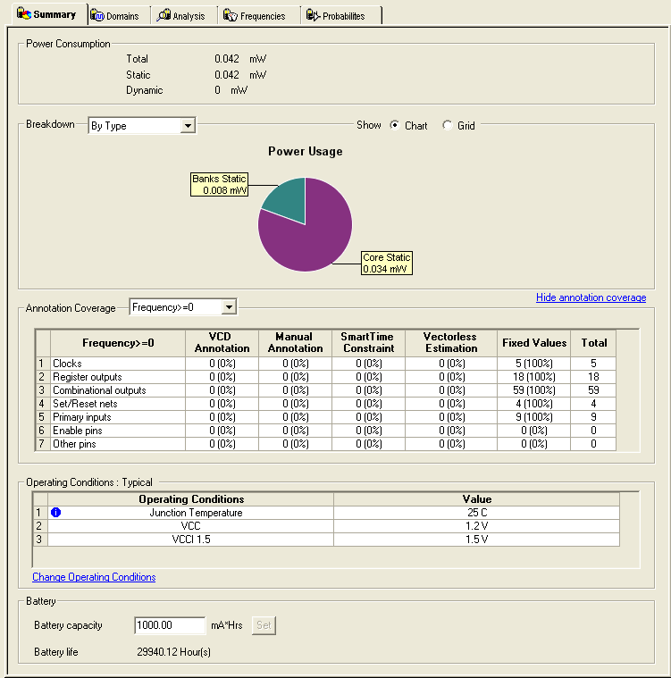
Task: Click the Probabilities tab icon
Action: tap(313, 16)
